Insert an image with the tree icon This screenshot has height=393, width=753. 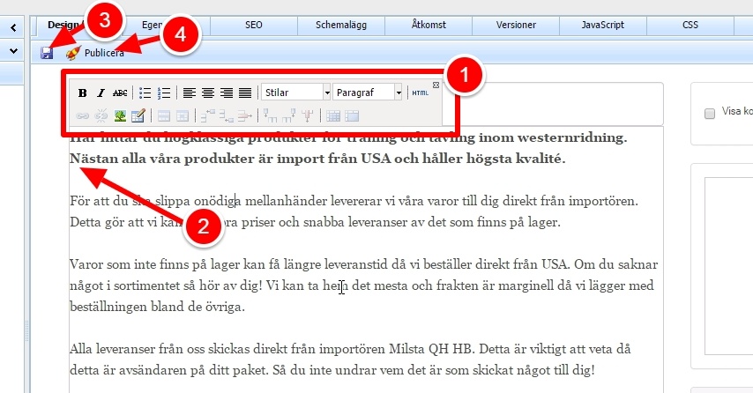[x=120, y=115]
